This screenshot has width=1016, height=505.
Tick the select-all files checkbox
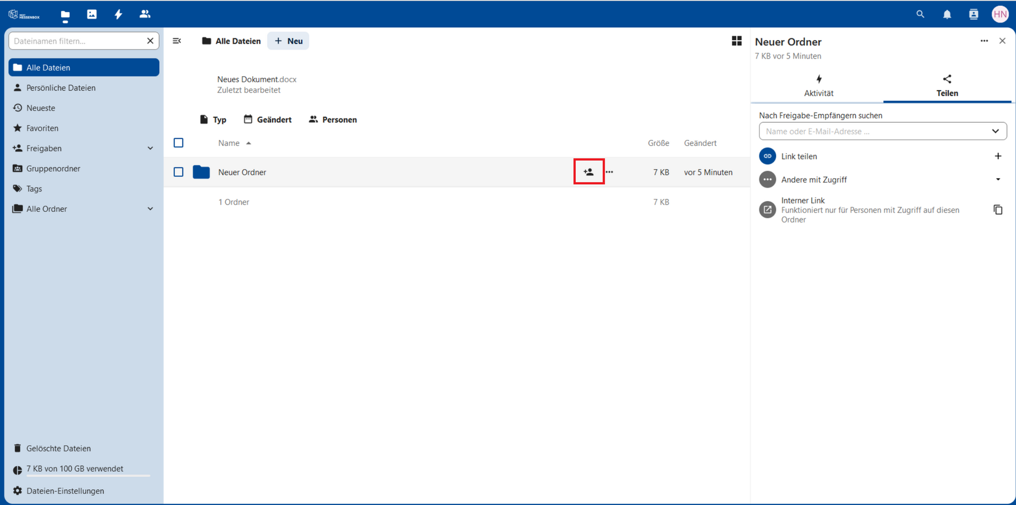[178, 143]
